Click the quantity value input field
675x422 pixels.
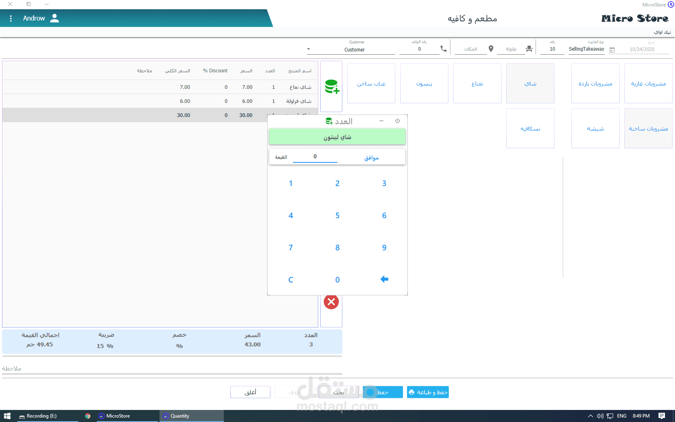pyautogui.click(x=315, y=157)
